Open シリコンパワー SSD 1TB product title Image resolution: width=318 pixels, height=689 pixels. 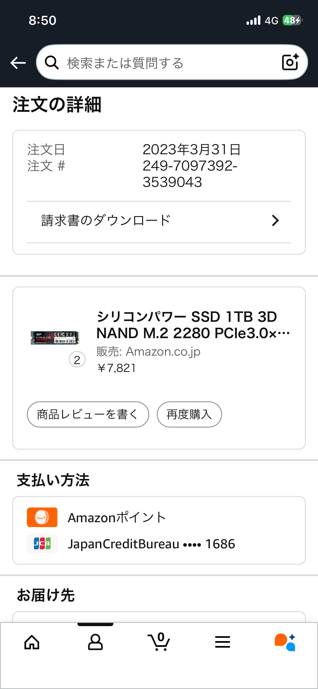193,325
